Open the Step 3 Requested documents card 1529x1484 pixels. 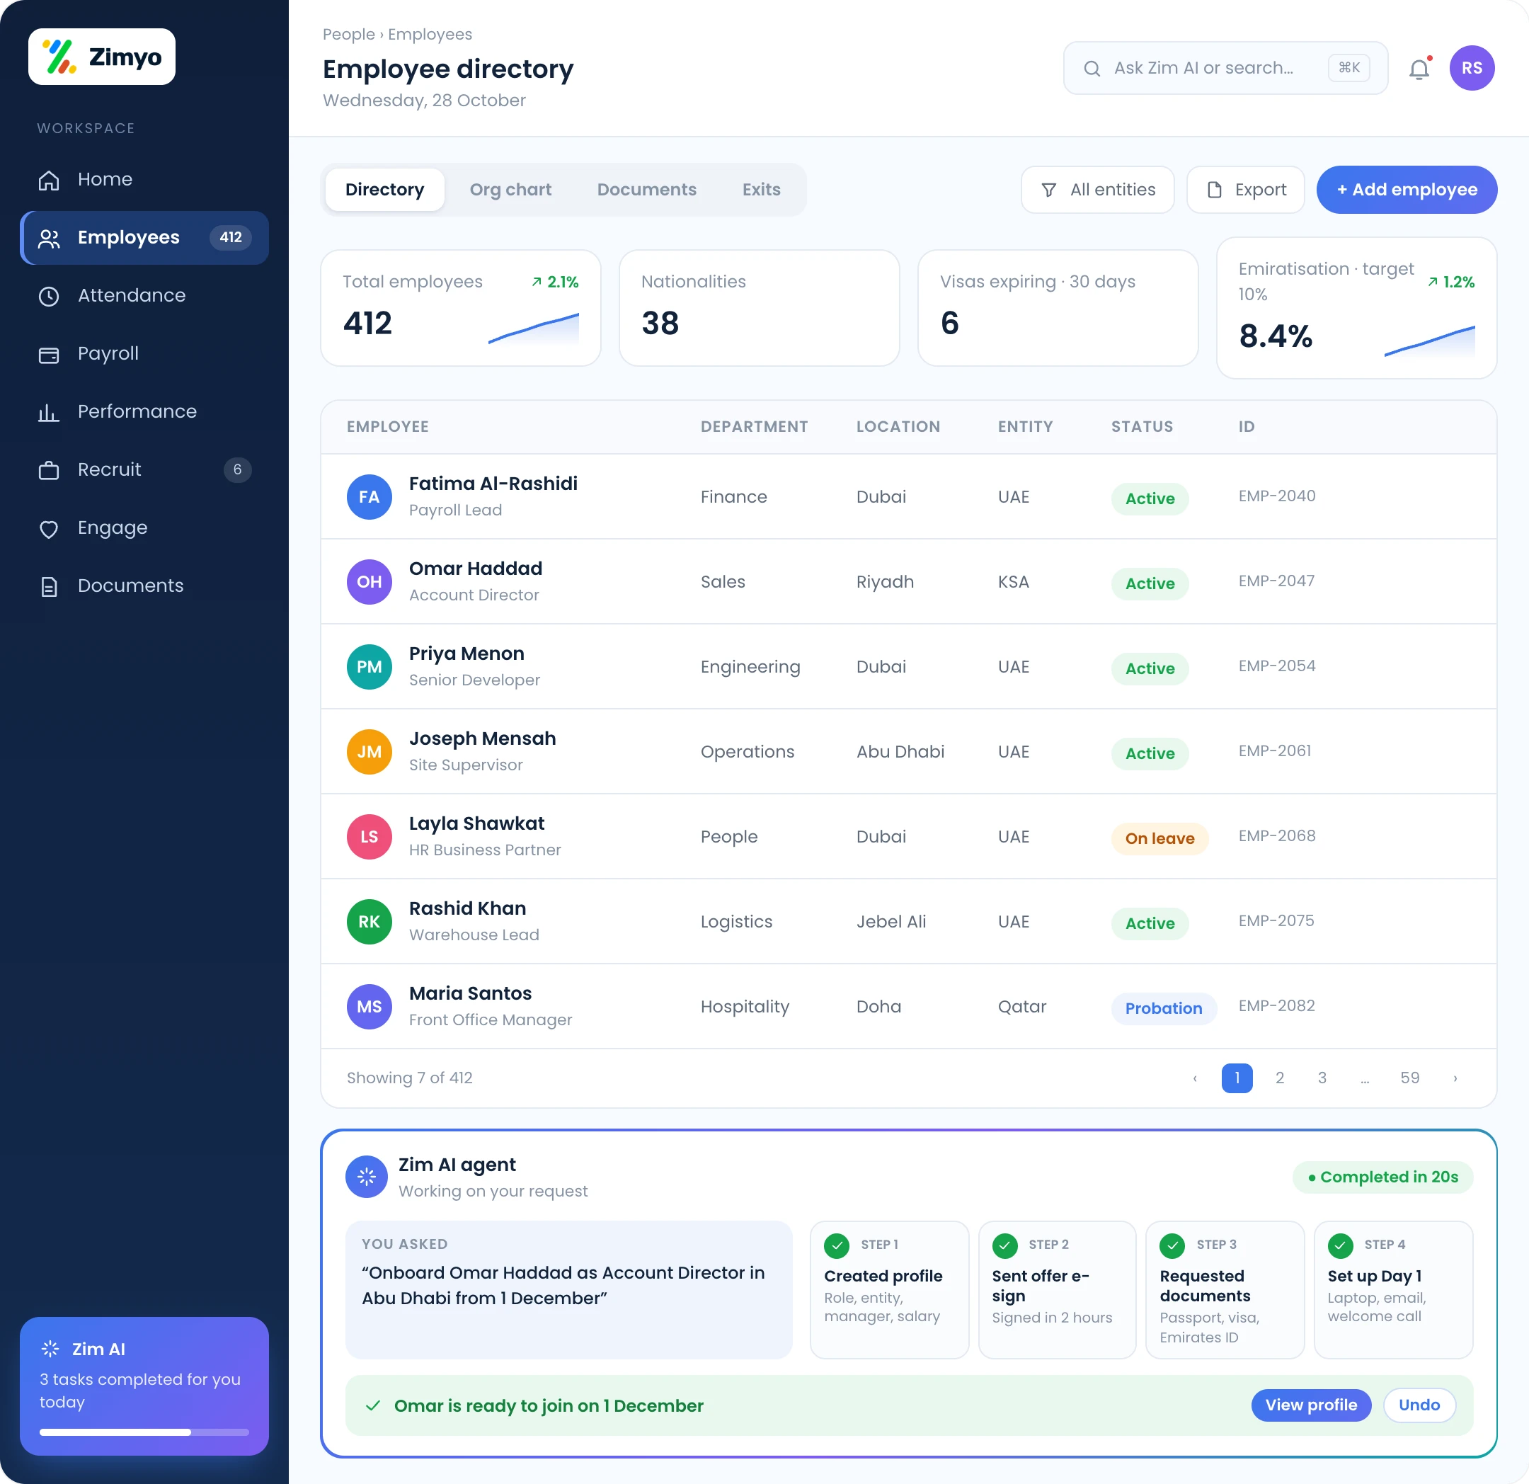pos(1225,1290)
